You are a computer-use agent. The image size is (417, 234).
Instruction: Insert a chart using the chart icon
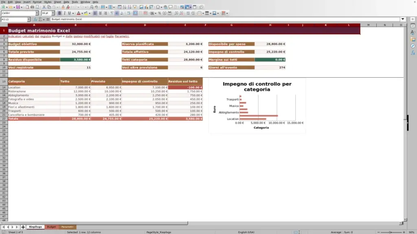146,7
